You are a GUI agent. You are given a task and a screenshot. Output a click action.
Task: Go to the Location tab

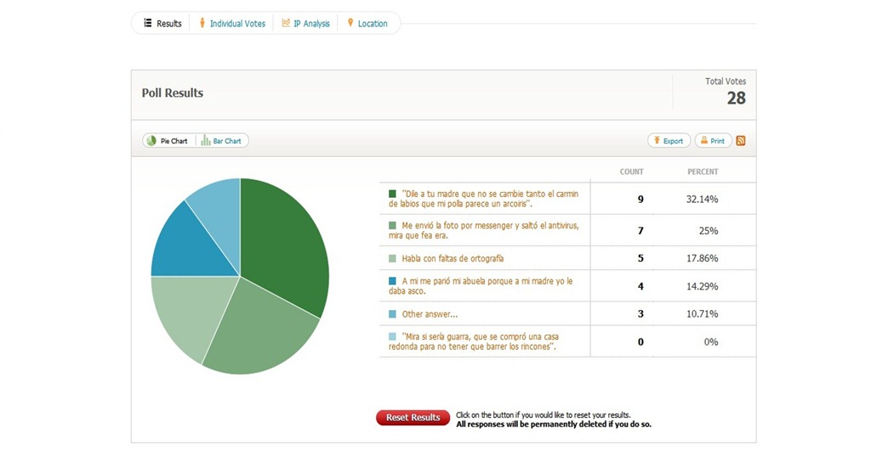367,23
